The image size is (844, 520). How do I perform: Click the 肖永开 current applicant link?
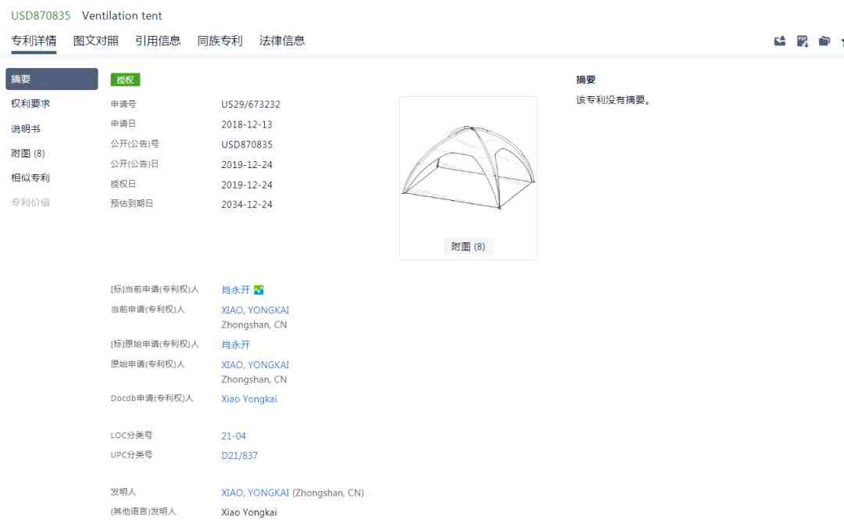point(236,290)
